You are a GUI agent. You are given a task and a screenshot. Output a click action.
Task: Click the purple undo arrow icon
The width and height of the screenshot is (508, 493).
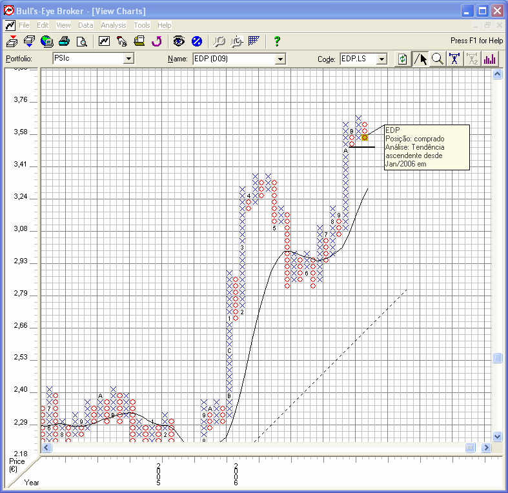click(x=156, y=41)
